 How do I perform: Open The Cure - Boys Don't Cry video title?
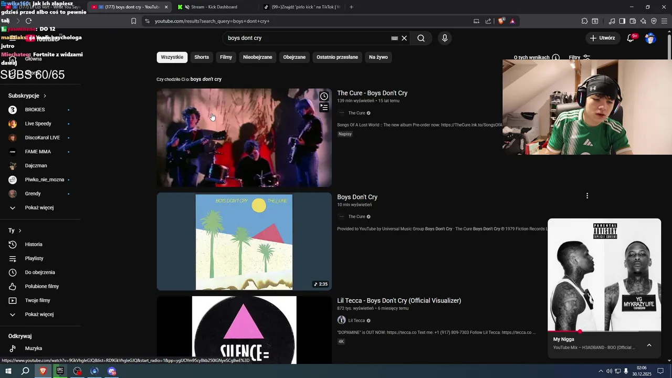click(x=372, y=93)
